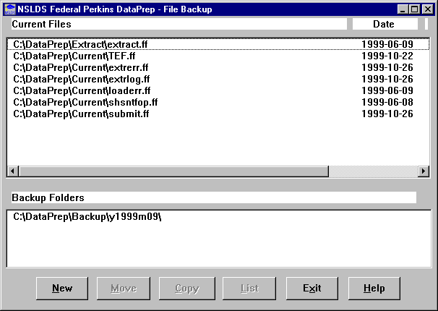Select C:\DataPrep\Current\extrlog.ff file row
This screenshot has height=311, width=438.
coord(218,79)
